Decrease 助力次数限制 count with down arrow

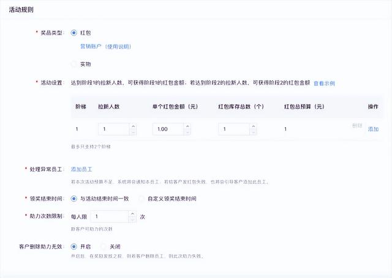click(x=132, y=219)
